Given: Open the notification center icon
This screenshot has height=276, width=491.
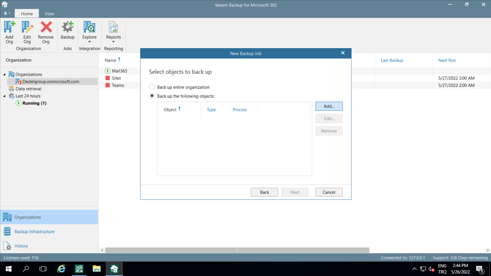Looking at the screenshot, I should click(479, 269).
